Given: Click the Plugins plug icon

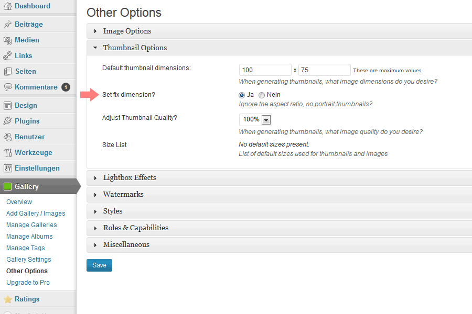Looking at the screenshot, I should pos(7,121).
